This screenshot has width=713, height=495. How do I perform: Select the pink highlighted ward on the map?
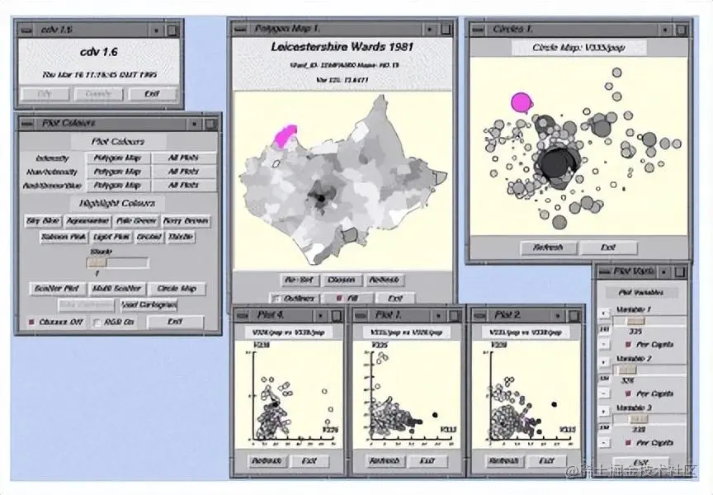pos(286,136)
